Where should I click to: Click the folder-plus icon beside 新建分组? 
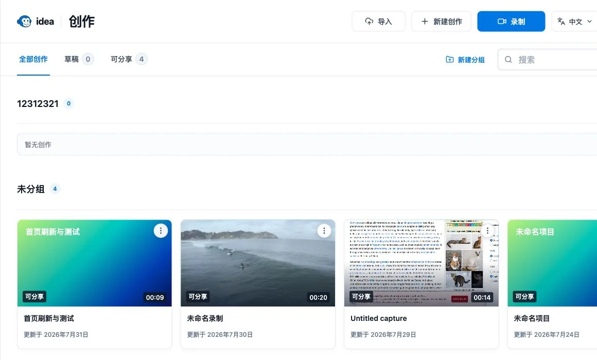click(450, 59)
